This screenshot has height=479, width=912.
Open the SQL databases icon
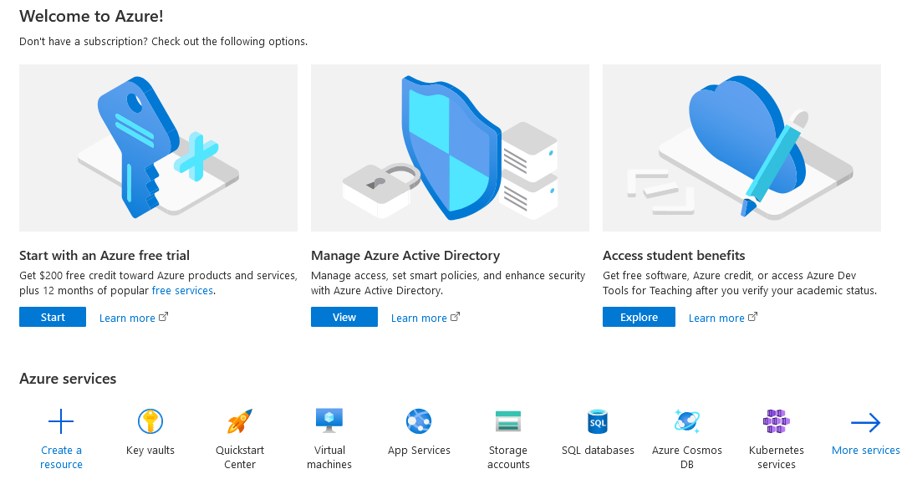[x=598, y=421]
